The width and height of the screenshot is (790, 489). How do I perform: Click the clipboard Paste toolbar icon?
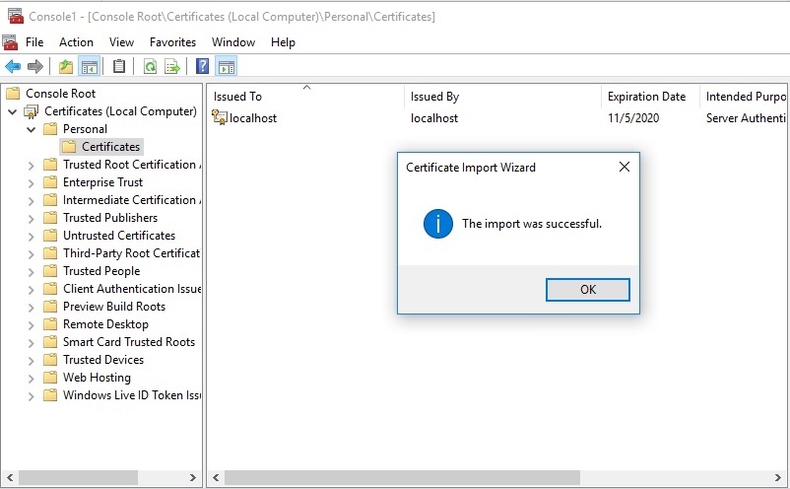pyautogui.click(x=119, y=66)
